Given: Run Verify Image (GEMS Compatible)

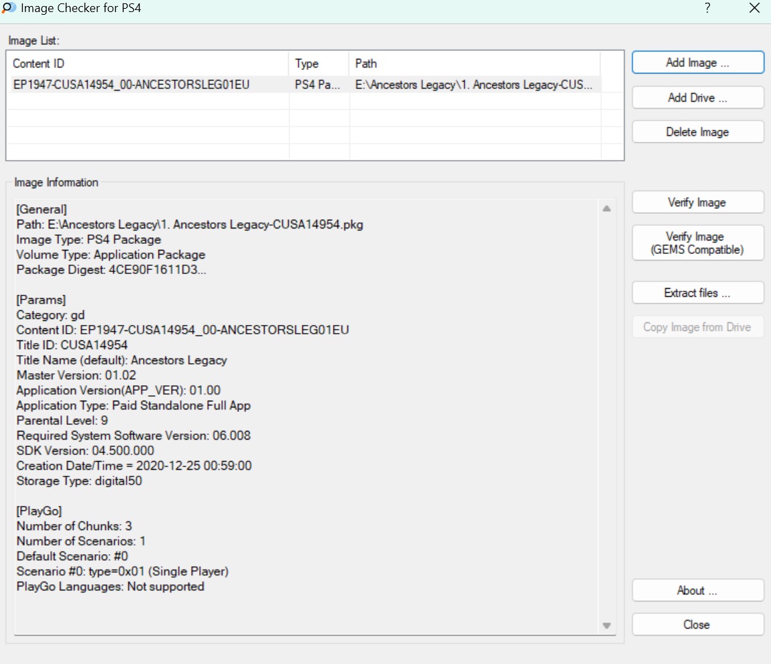Looking at the screenshot, I should pos(697,243).
